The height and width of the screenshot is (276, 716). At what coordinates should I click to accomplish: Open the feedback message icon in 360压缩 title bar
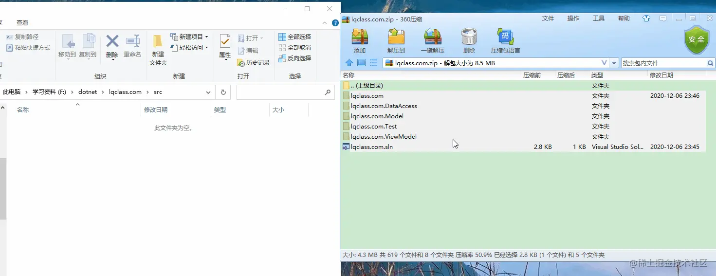(x=663, y=18)
